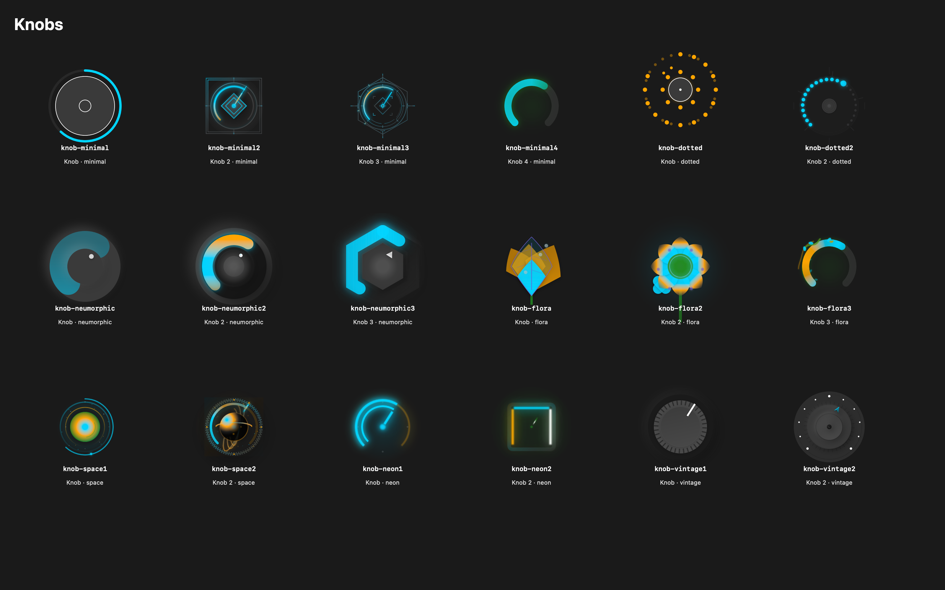Select the knob-flora2 flower knob
Image resolution: width=945 pixels, height=590 pixels.
tap(680, 266)
